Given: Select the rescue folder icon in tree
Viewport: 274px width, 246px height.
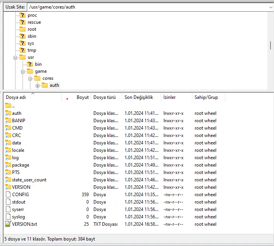Looking at the screenshot, I should [23, 22].
